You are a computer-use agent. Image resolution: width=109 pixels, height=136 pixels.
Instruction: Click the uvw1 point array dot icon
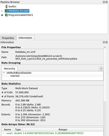4,133
